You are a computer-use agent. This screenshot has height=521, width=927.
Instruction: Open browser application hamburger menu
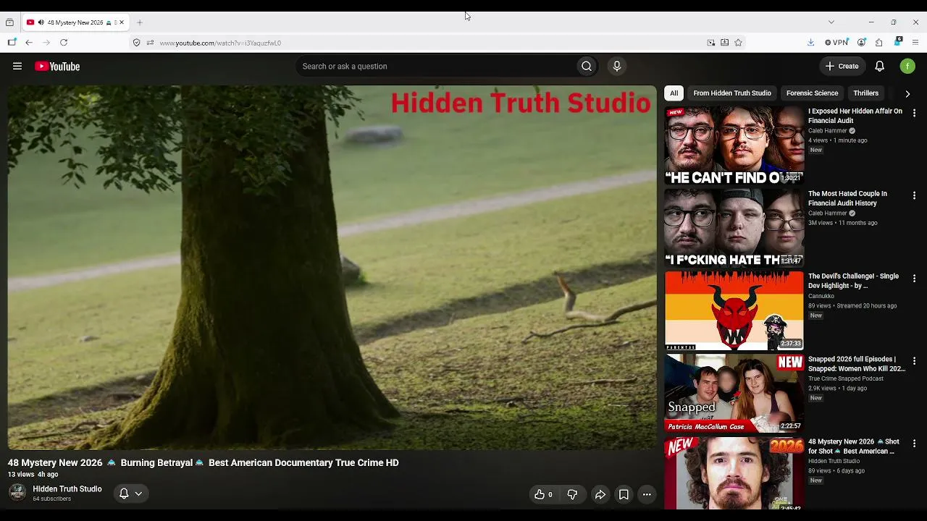(x=915, y=43)
